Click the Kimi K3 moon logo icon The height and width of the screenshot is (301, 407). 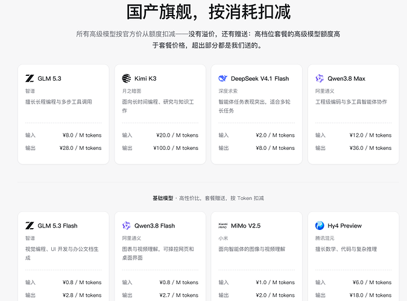(x=127, y=78)
